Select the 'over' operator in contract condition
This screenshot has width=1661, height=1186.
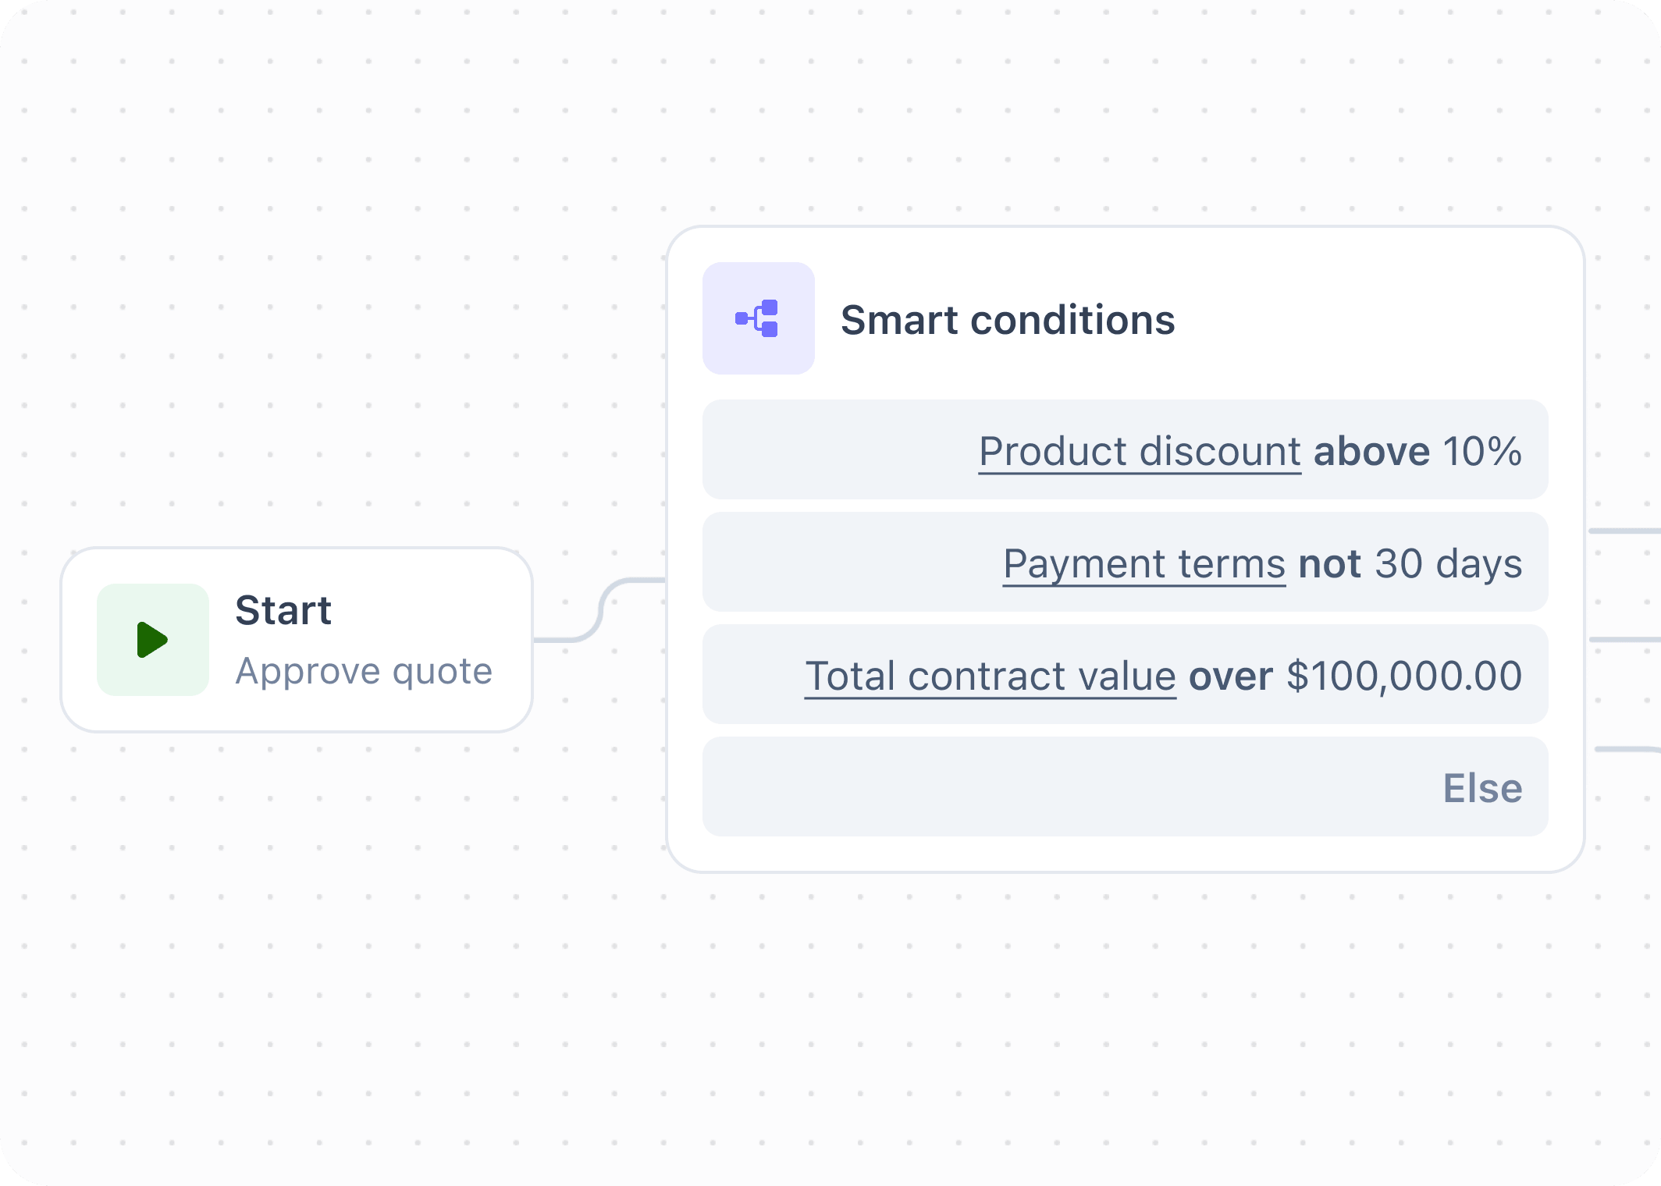(x=1230, y=676)
